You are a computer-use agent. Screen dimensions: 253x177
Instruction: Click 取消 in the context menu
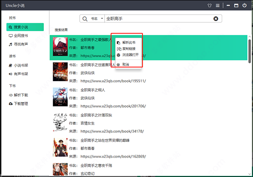coord(126,64)
